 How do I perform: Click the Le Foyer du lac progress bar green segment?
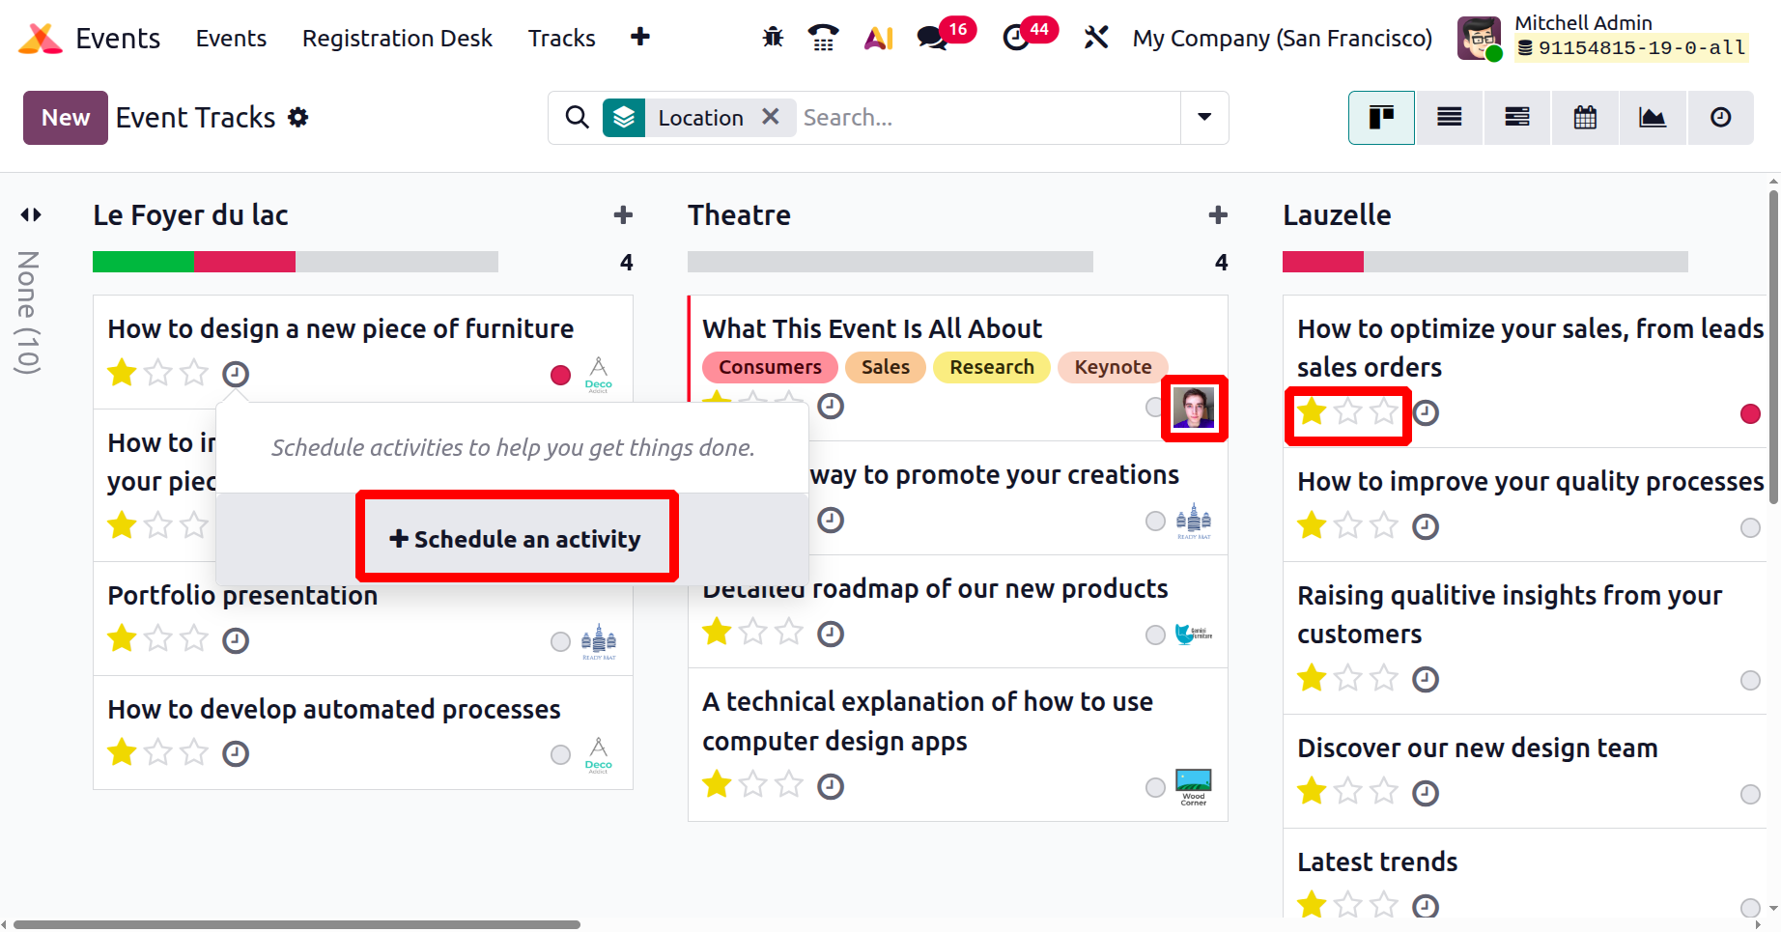143,262
